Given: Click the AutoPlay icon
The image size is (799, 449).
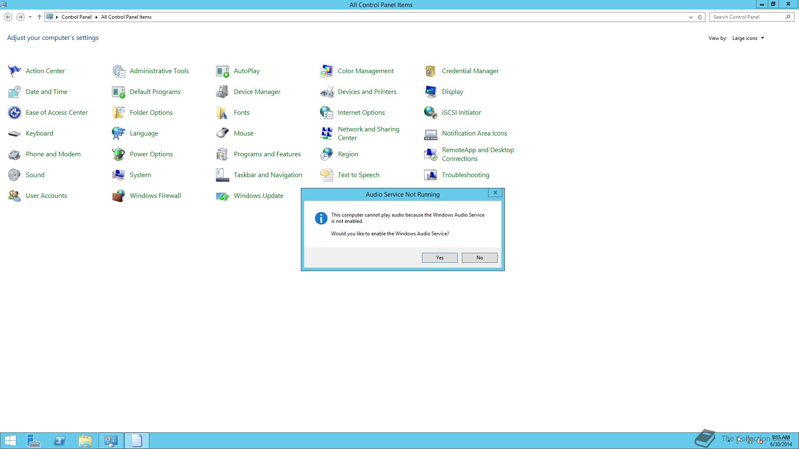Looking at the screenshot, I should pos(223,71).
